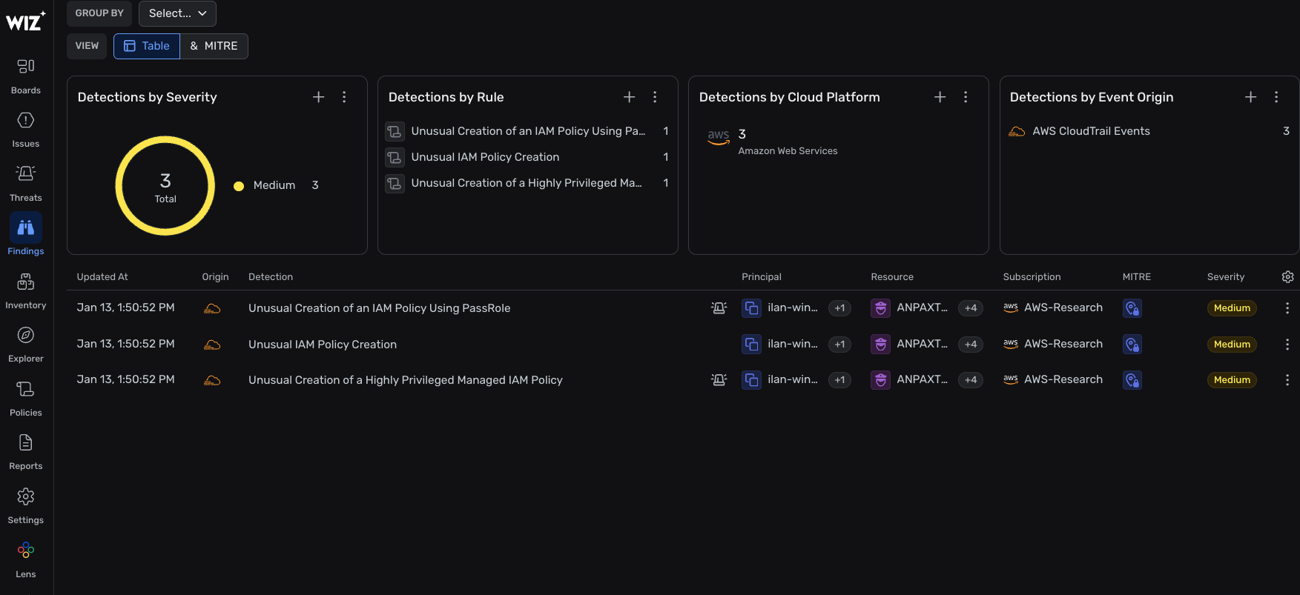
Task: Open the Policies page in the sidebar
Action: [26, 397]
